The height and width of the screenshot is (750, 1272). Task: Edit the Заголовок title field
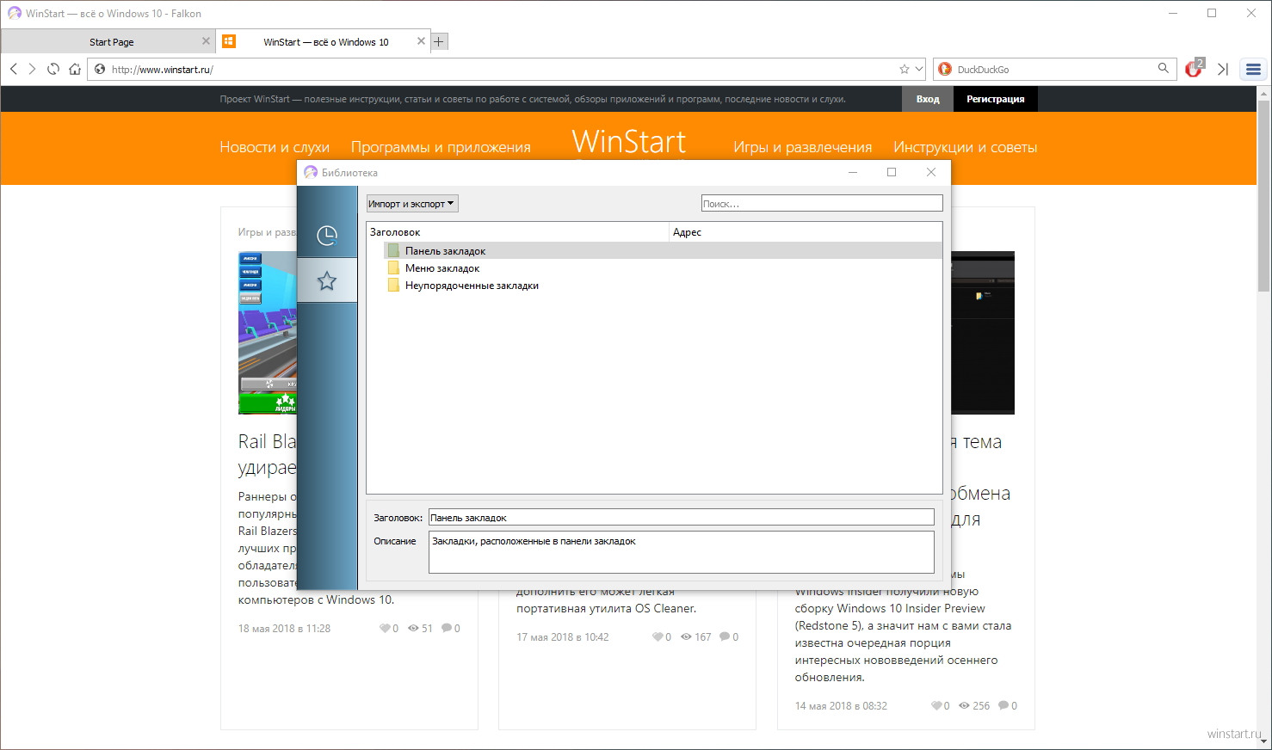tap(681, 517)
